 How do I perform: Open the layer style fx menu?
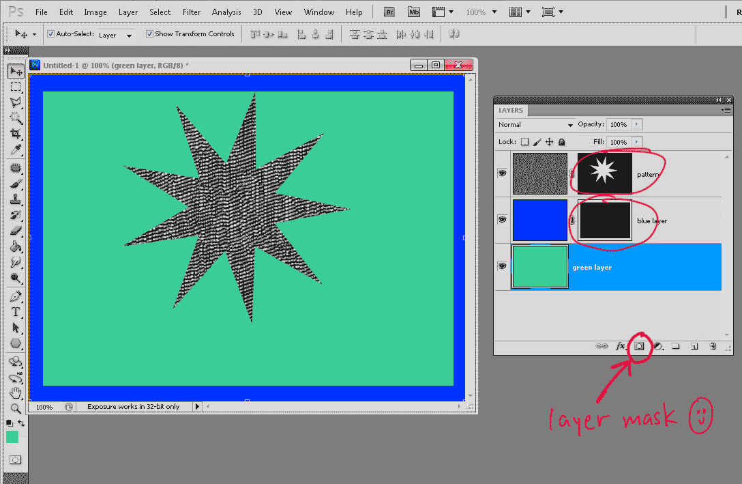tap(621, 346)
